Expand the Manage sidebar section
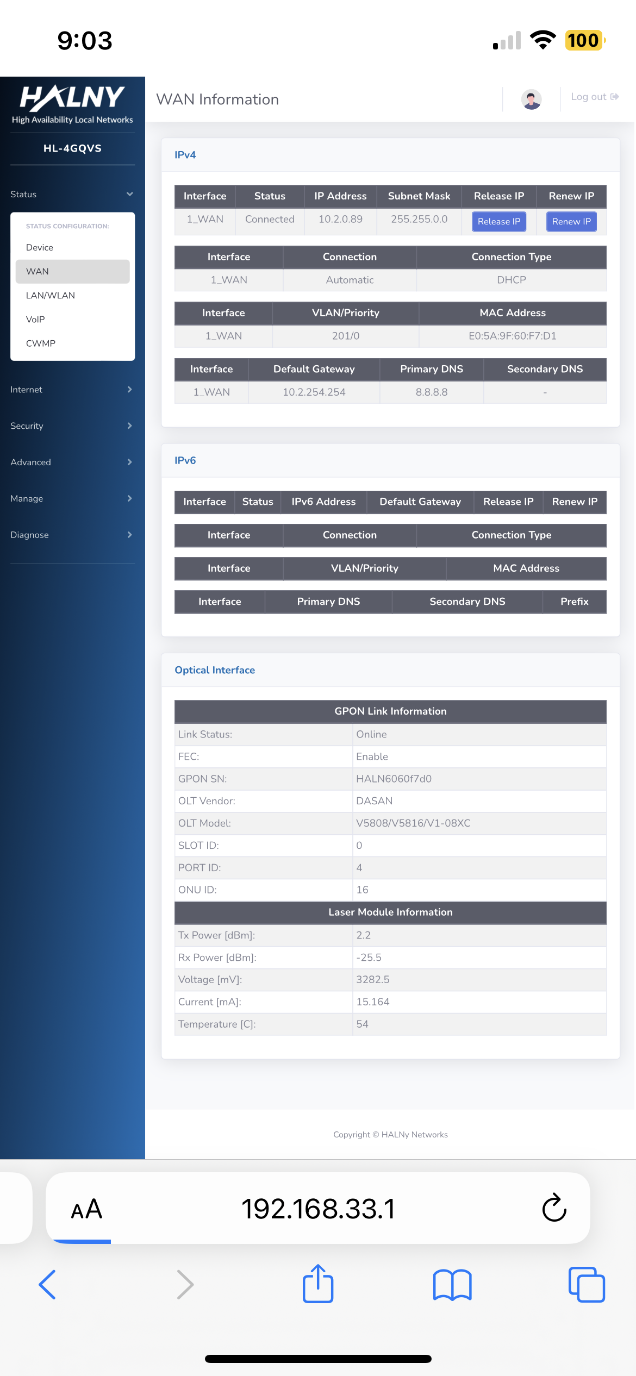The height and width of the screenshot is (1376, 636). tap(72, 499)
